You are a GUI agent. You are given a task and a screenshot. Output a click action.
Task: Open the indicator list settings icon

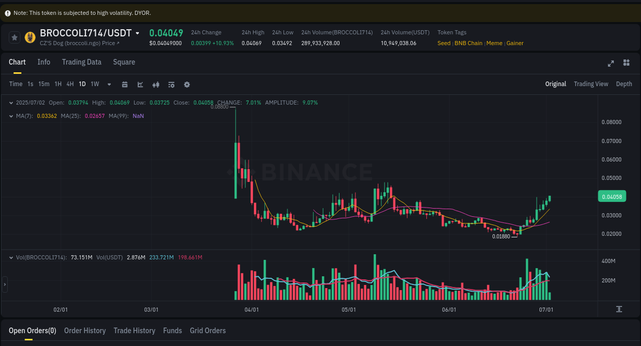tap(171, 84)
